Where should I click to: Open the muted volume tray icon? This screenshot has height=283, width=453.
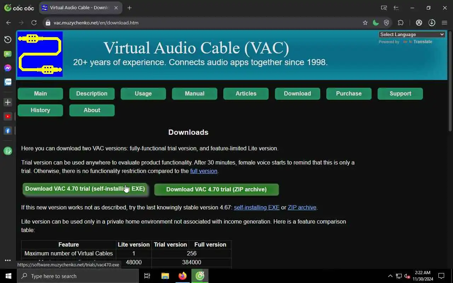(407, 276)
